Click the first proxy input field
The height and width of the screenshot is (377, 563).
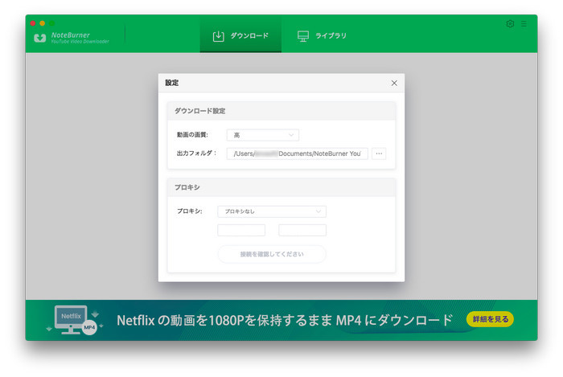(x=241, y=230)
